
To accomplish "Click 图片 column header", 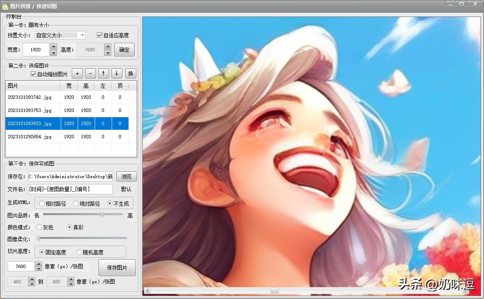I will click(32, 86).
